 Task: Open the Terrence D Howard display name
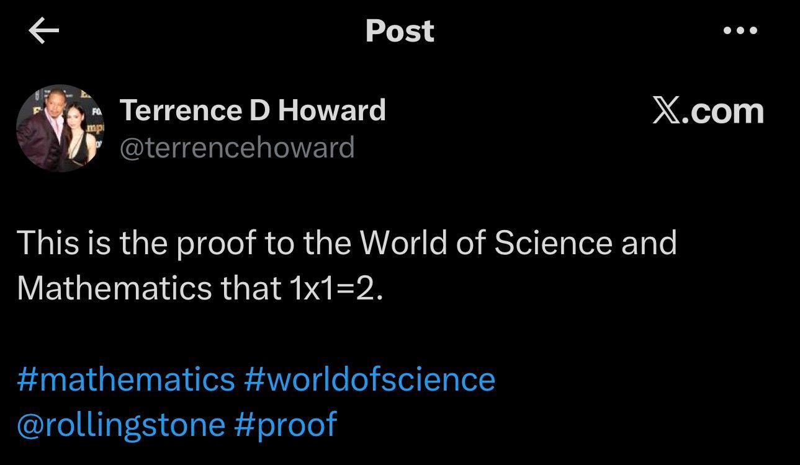253,110
